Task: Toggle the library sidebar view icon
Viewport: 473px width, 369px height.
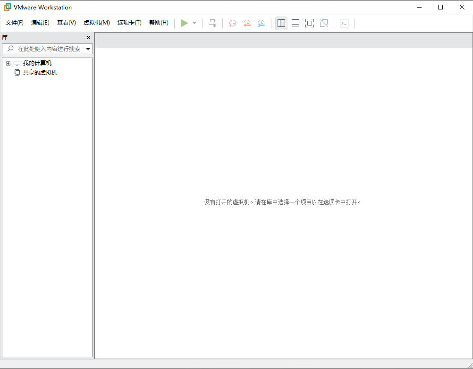Action: [281, 23]
